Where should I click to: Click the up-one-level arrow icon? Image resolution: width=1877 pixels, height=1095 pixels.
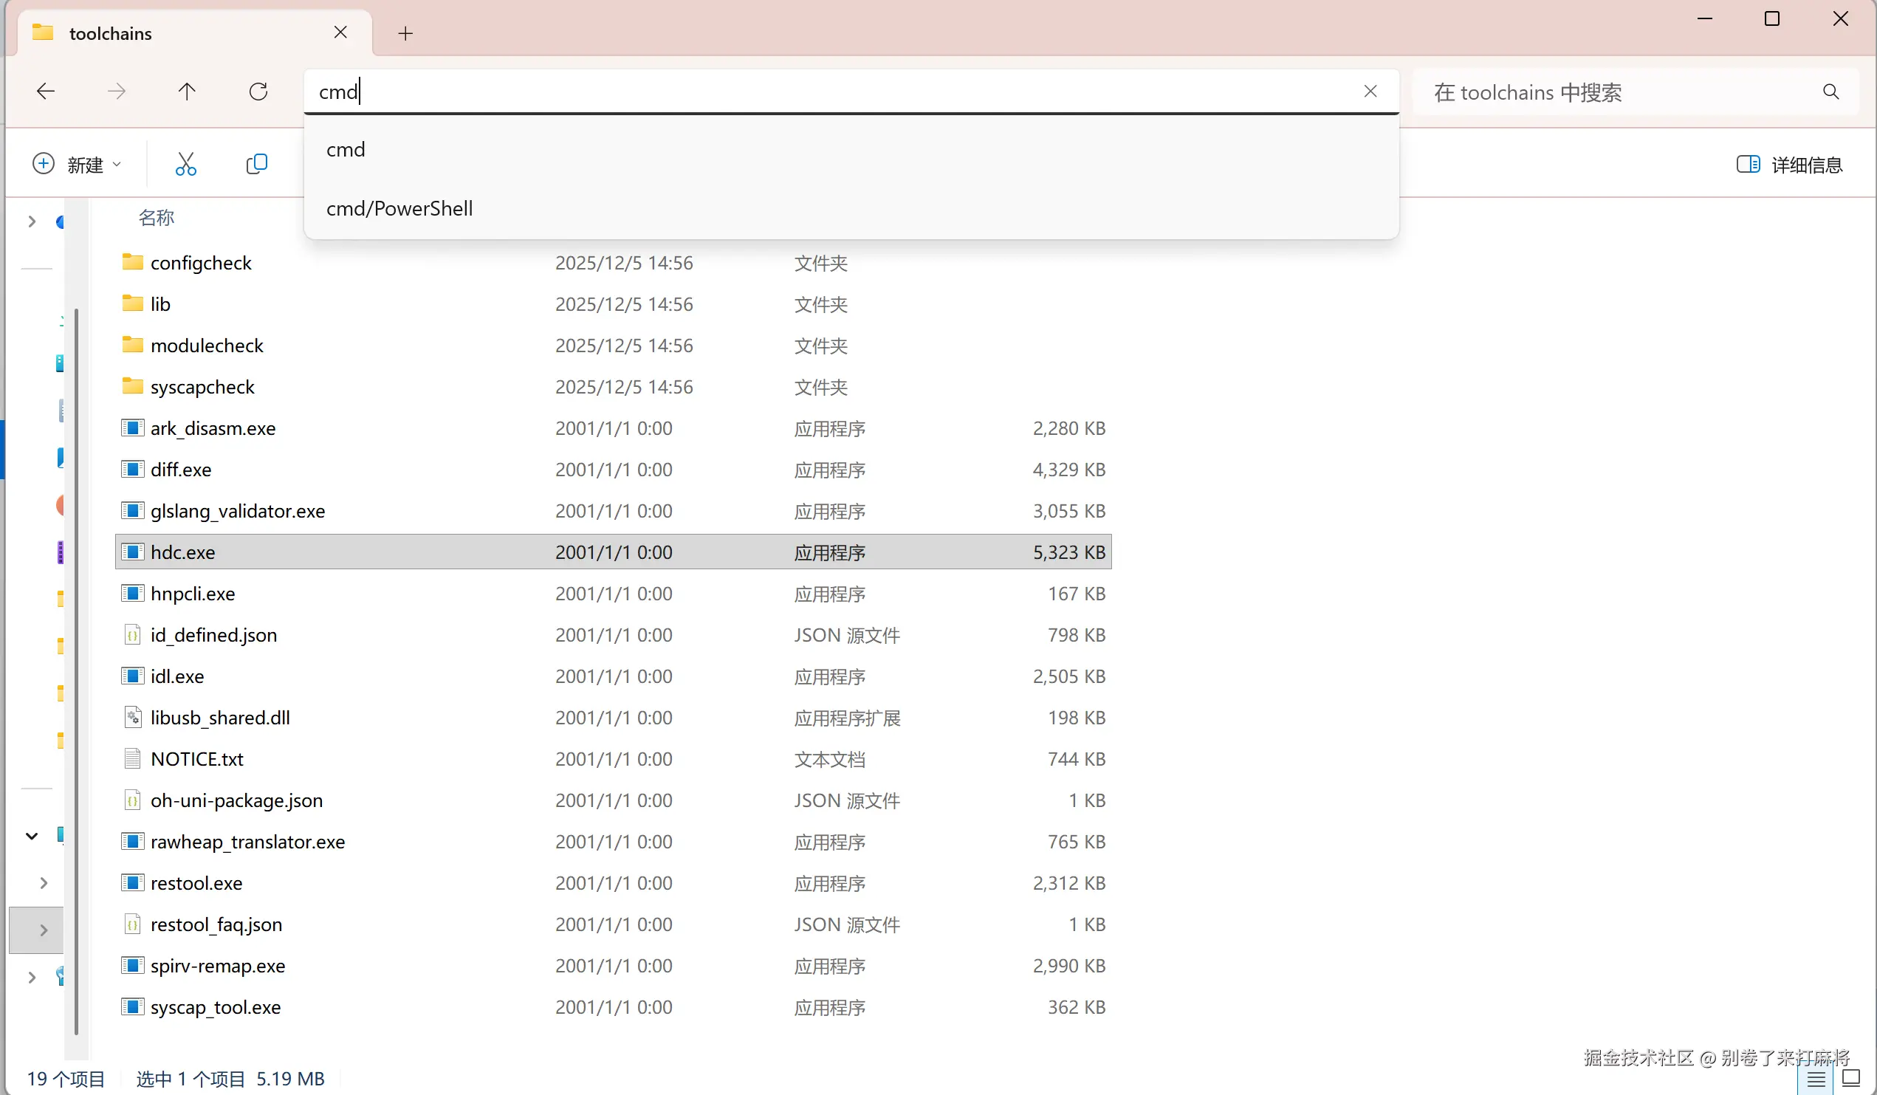187,92
